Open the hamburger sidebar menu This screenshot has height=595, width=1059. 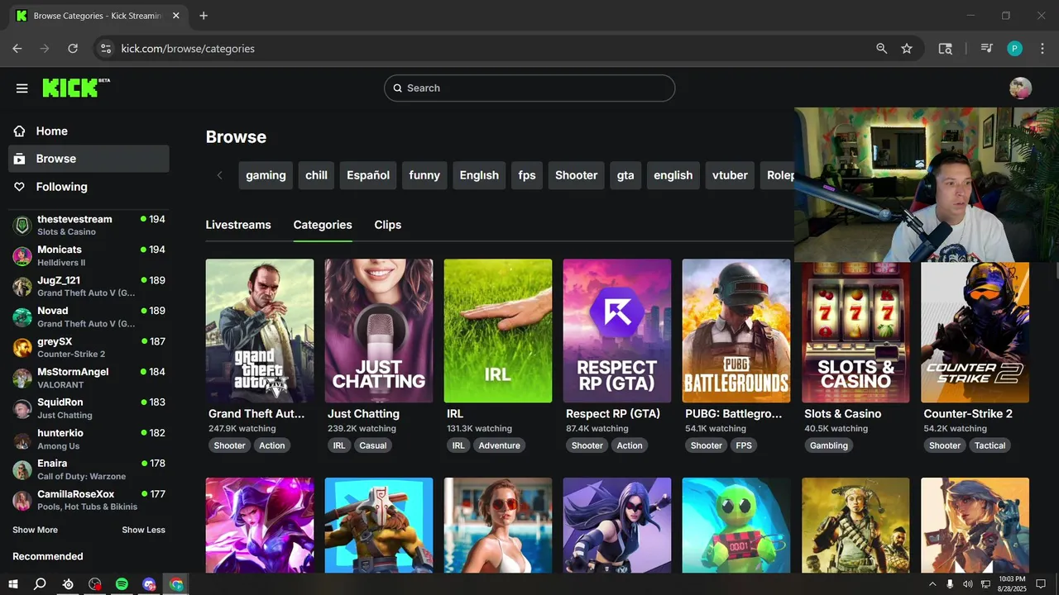[22, 88]
